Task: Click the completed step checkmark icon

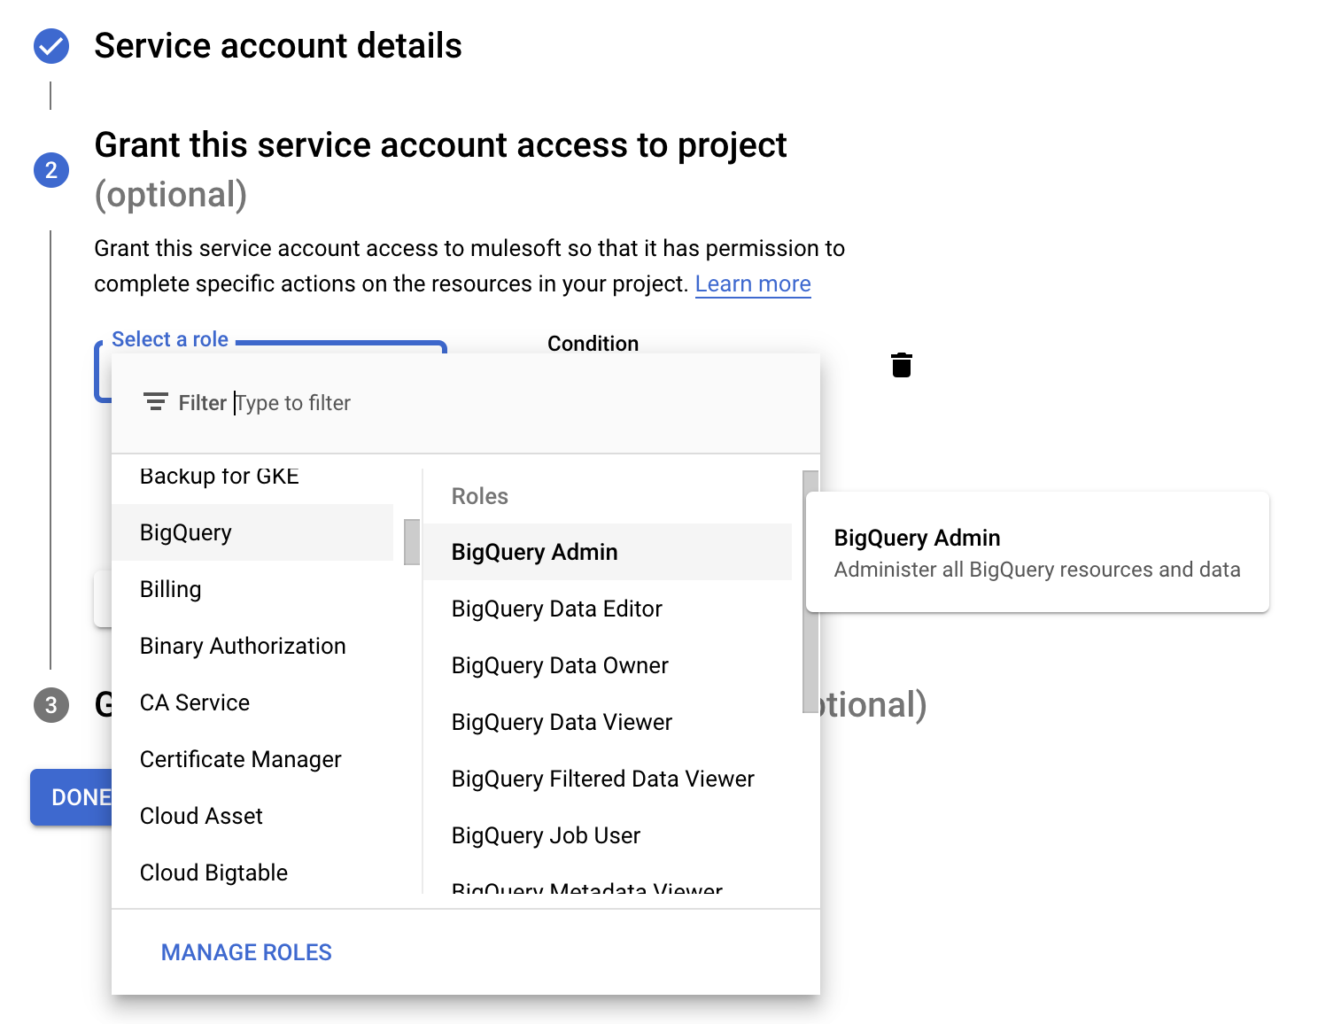Action: (51, 46)
